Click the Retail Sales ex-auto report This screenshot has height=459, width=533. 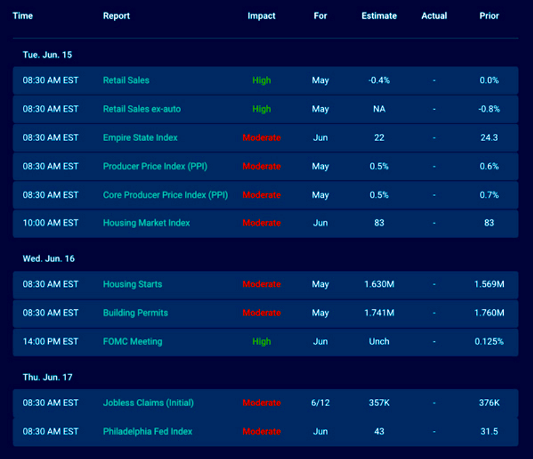pos(141,109)
